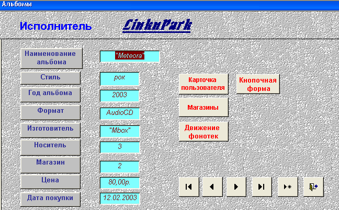Click the Формат label
The image size is (339, 210).
pyautogui.click(x=50, y=112)
